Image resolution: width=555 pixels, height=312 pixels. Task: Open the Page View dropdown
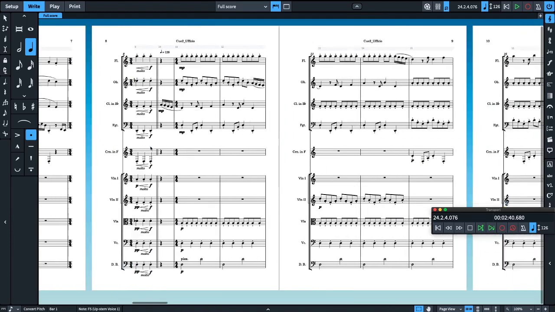(x=449, y=309)
